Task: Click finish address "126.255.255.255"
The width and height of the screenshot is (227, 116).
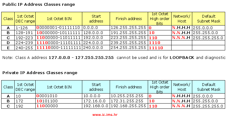Action: (x=128, y=28)
